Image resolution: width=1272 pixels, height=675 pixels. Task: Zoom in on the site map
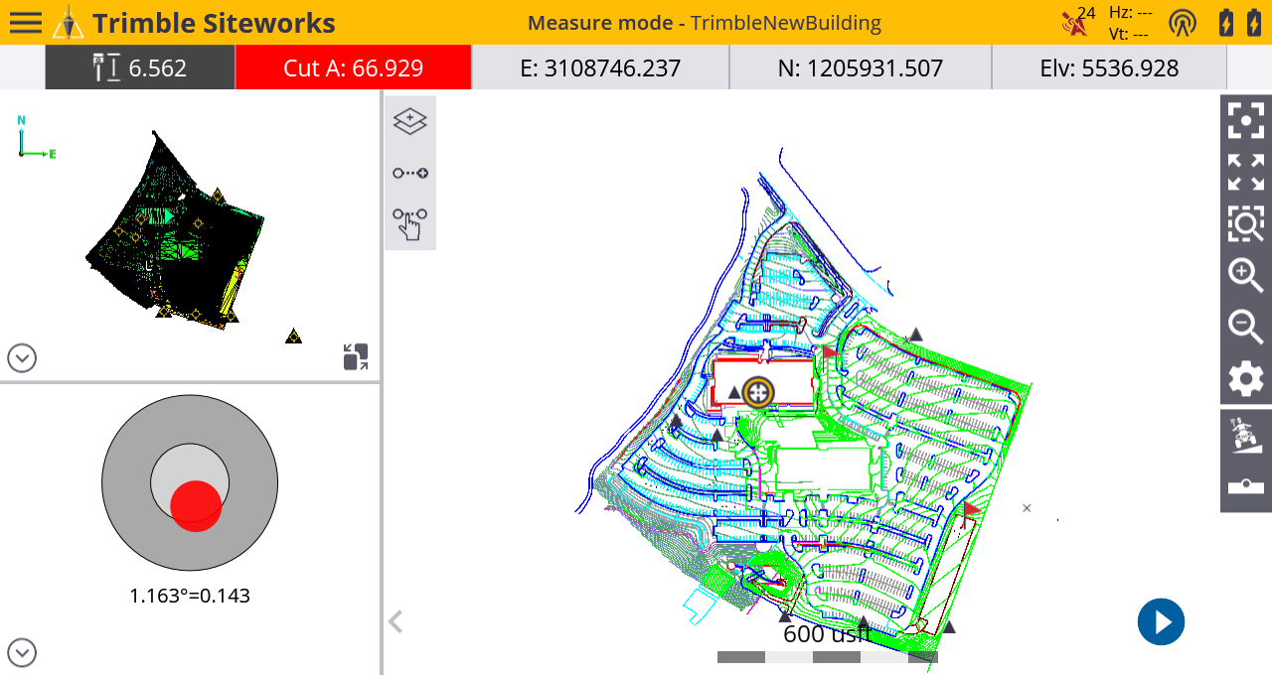(x=1246, y=275)
